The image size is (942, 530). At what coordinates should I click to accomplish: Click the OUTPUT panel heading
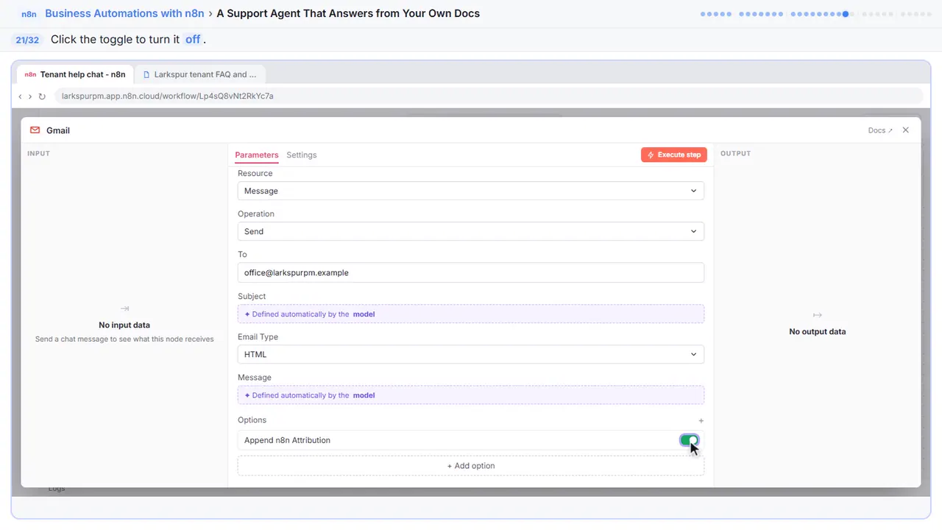tap(735, 154)
